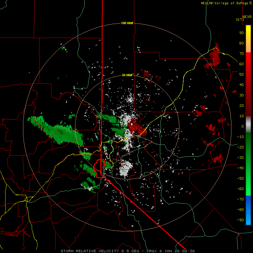This screenshot has height=253, width=253.
Task: Click the positive 90 value on the velocity scale
Action: (x=241, y=33)
